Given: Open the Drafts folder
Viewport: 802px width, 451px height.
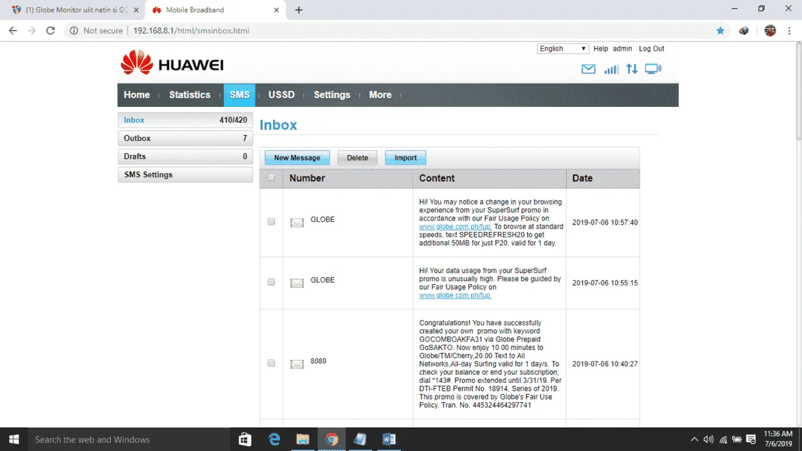Looking at the screenshot, I should click(185, 156).
